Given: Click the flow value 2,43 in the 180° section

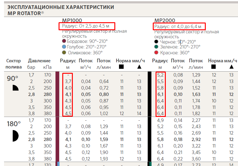Looking at the screenshot, I should (196, 127).
